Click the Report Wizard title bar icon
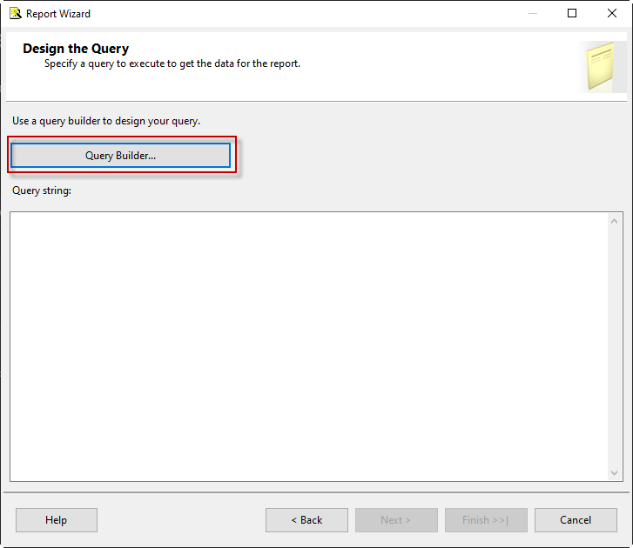The height and width of the screenshot is (548, 633). tap(16, 13)
